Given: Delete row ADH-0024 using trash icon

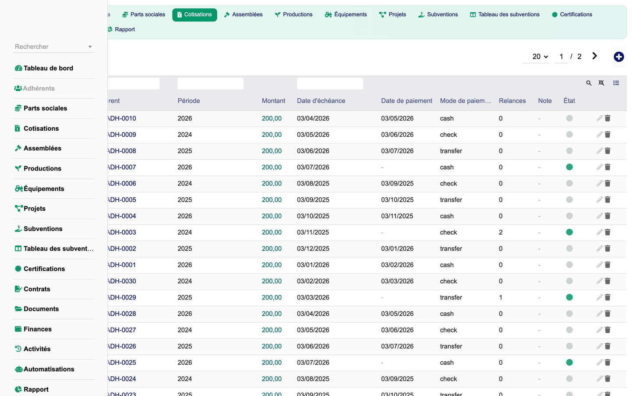Looking at the screenshot, I should pyautogui.click(x=608, y=379).
